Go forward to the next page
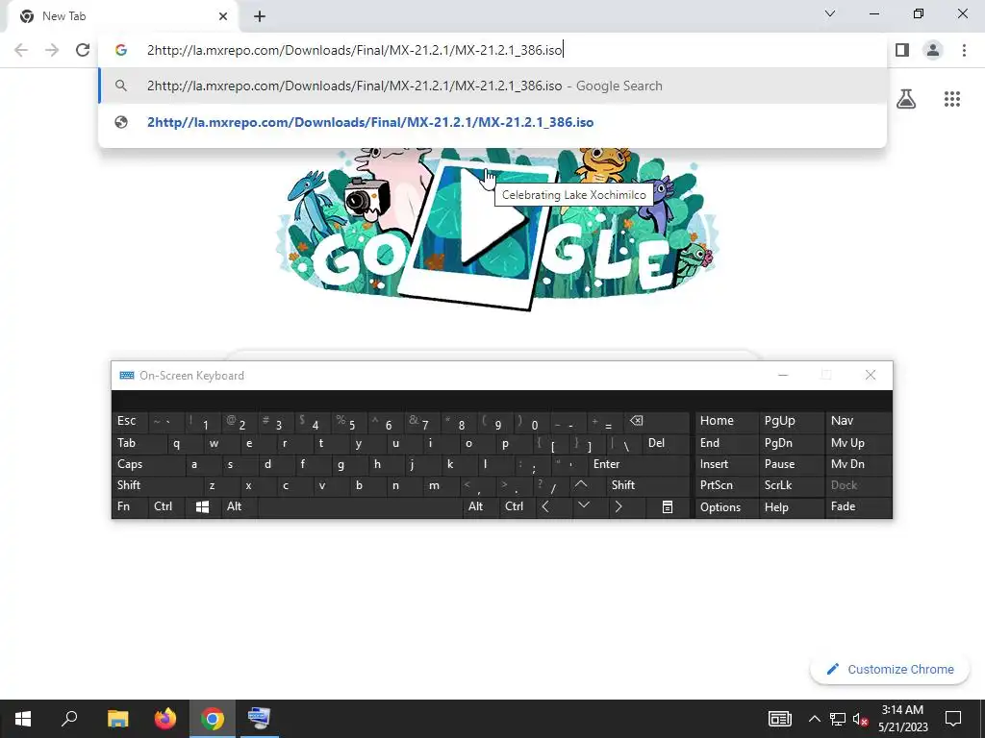This screenshot has width=985, height=738. (52, 50)
